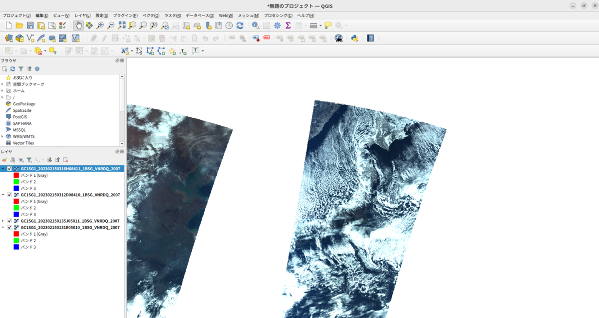Expand WMS/WMTS in the browser tree
599x318 pixels.
[2, 136]
